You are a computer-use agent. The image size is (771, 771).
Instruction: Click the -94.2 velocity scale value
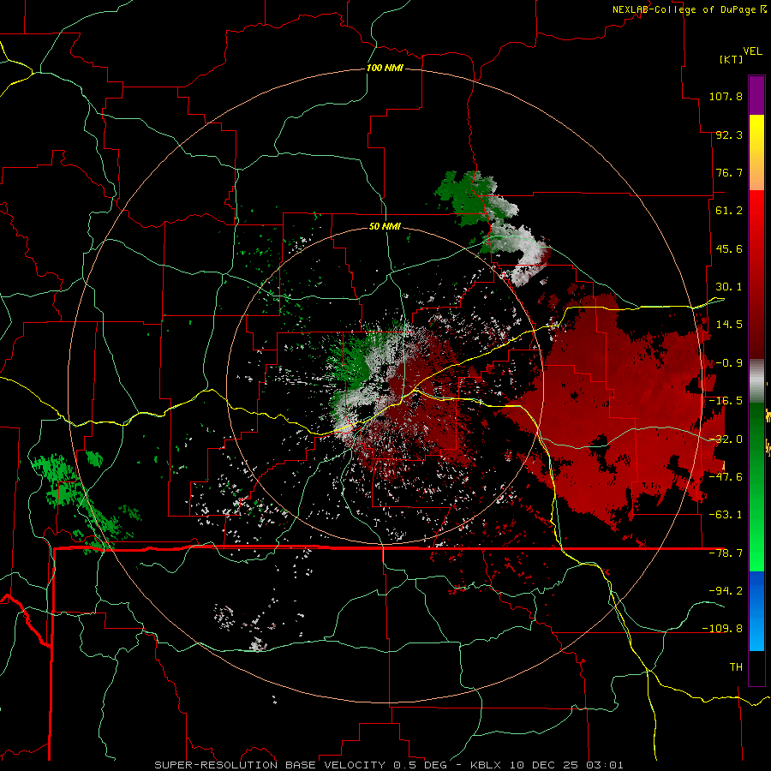[726, 591]
